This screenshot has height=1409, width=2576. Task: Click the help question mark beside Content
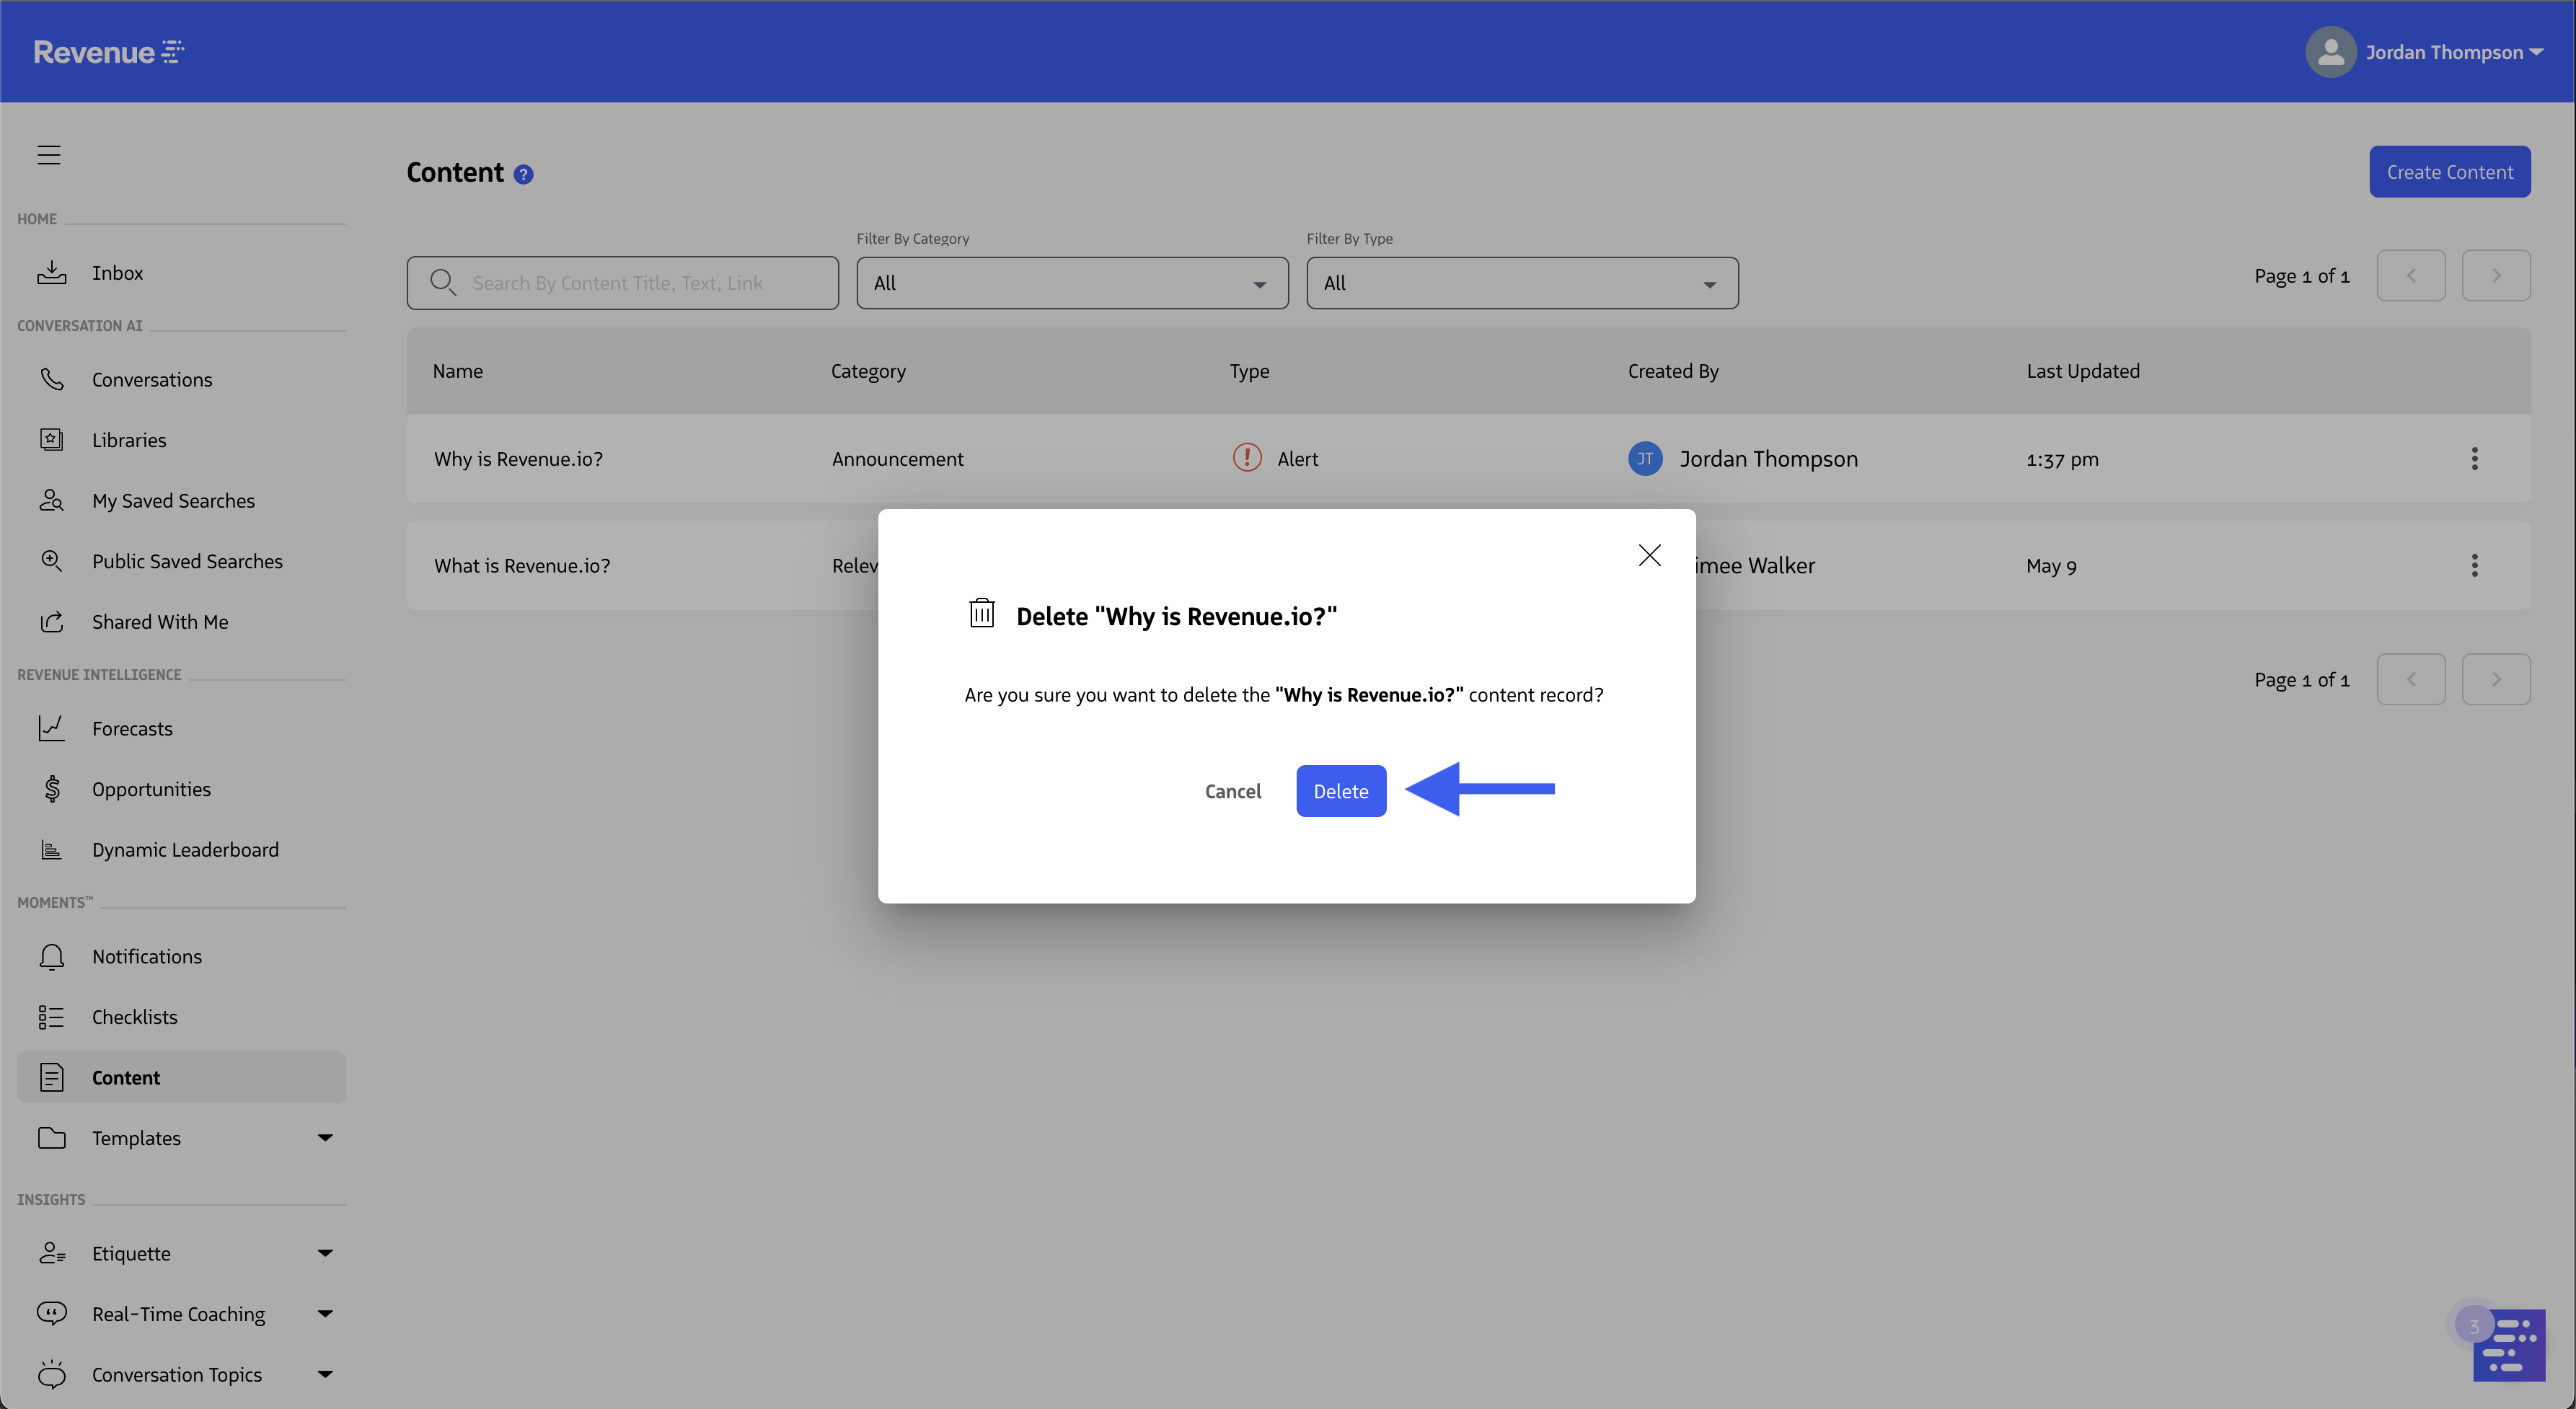tap(523, 175)
